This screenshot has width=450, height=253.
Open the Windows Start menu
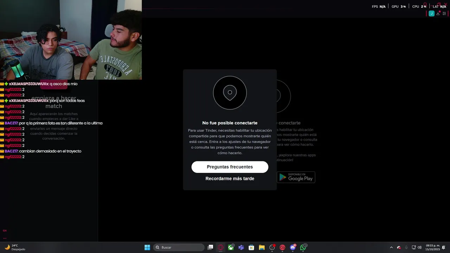click(x=147, y=247)
